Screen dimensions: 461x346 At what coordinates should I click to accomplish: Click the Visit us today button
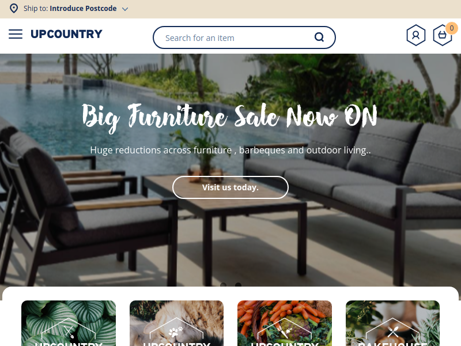[230, 187]
